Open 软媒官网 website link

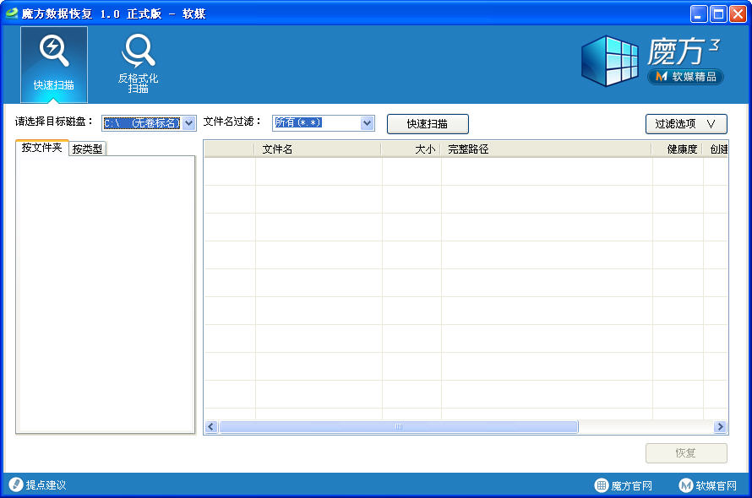708,485
